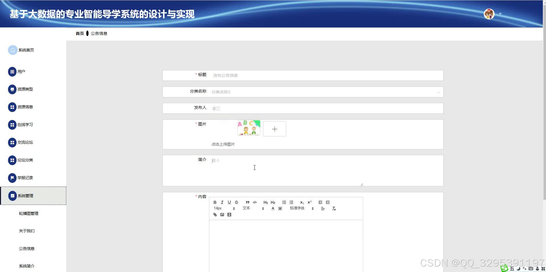Insert a video using the video icon
The image size is (546, 272).
pyautogui.click(x=229, y=215)
